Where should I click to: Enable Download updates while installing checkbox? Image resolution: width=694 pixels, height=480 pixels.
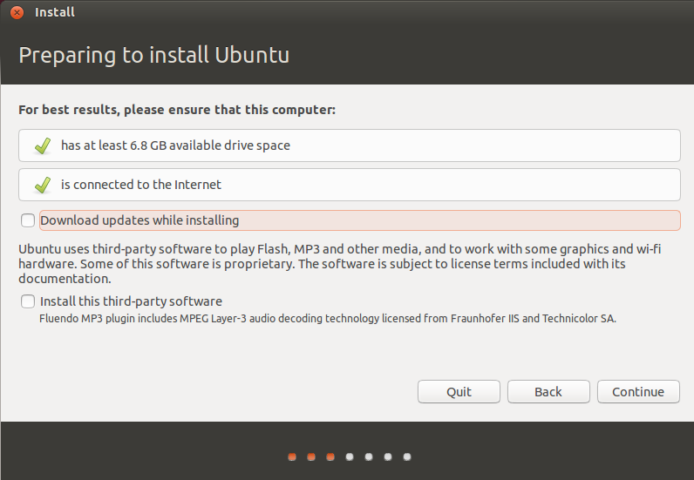pyautogui.click(x=28, y=220)
